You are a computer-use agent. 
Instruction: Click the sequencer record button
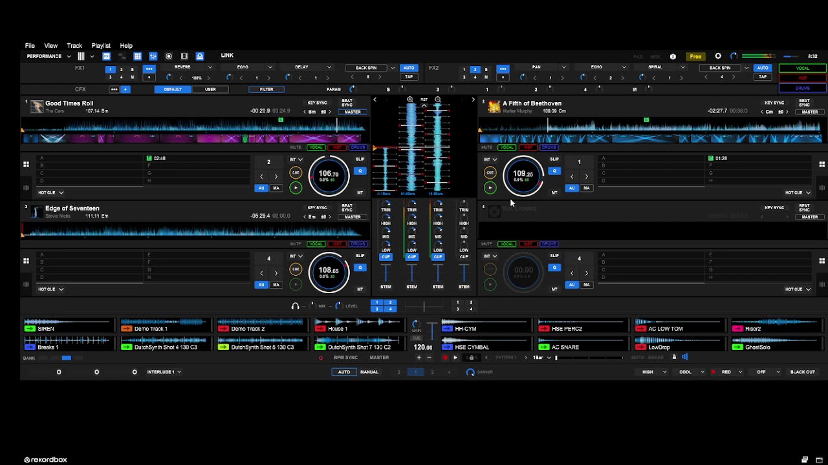[x=444, y=357]
